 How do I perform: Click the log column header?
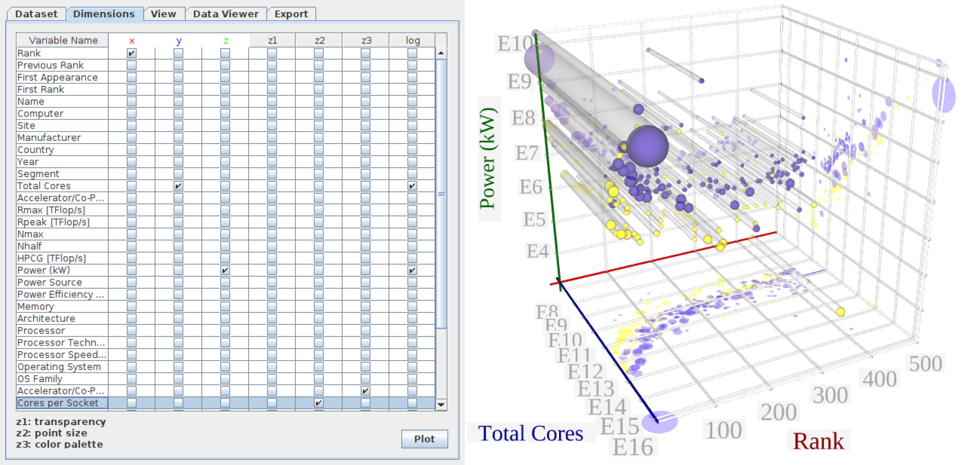(413, 40)
